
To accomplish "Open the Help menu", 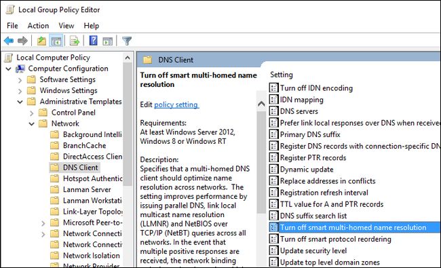I will tap(92, 26).
